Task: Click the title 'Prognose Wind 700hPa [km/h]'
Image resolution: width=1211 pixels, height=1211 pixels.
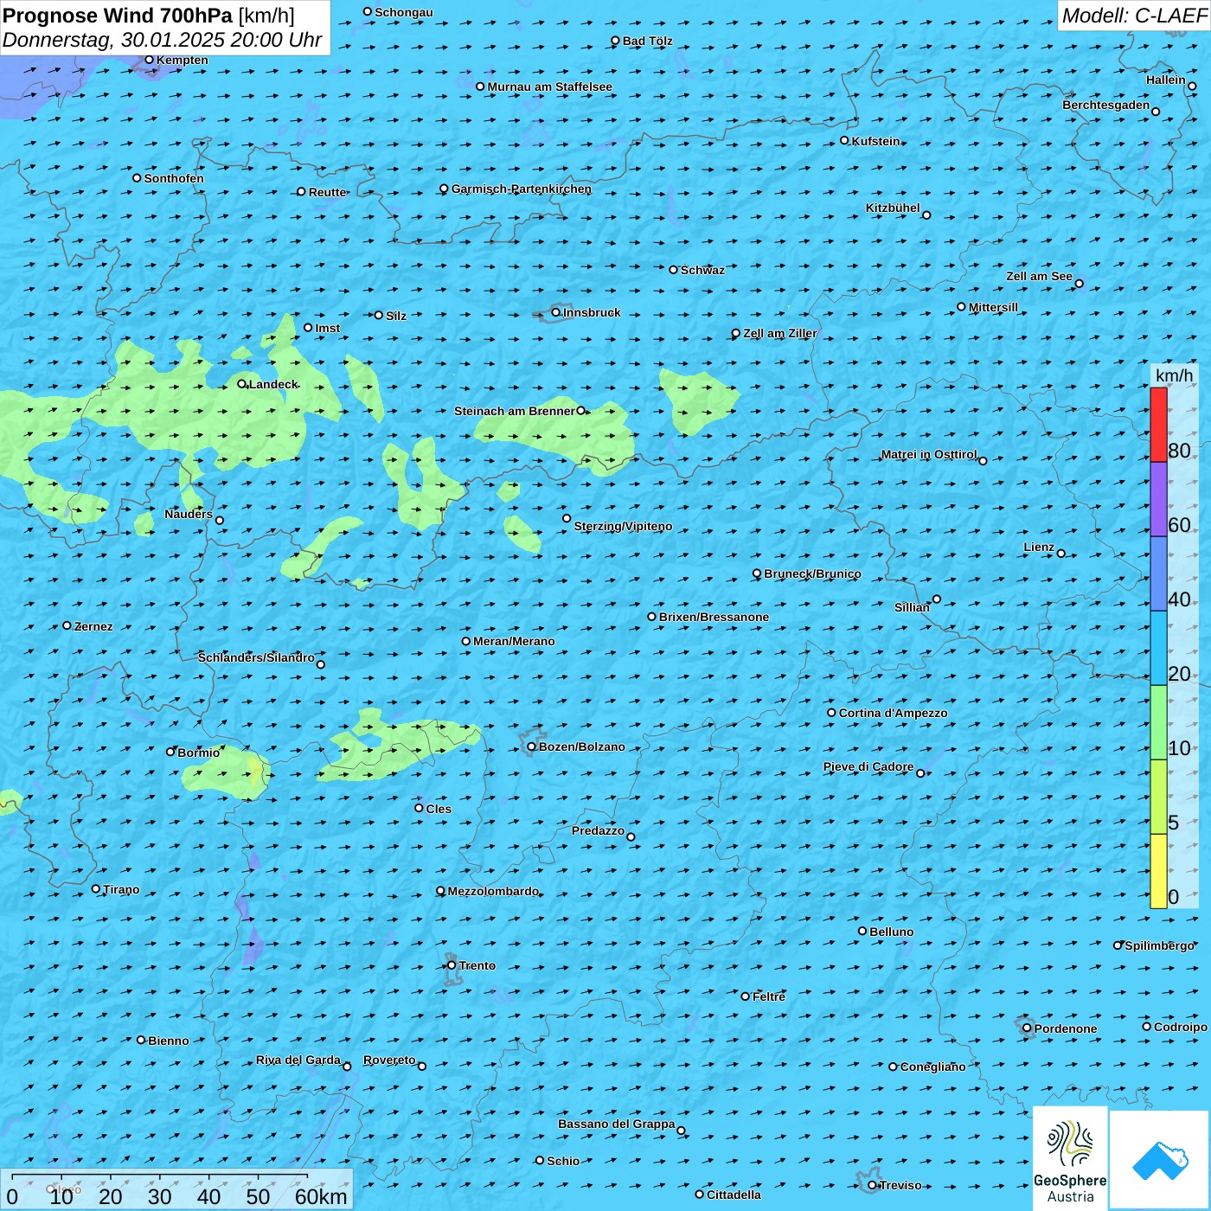Action: click(149, 16)
